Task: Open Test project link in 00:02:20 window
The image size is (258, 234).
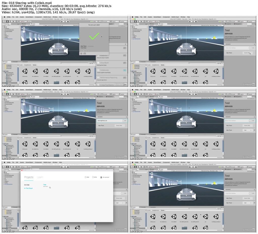Action: (45, 185)
